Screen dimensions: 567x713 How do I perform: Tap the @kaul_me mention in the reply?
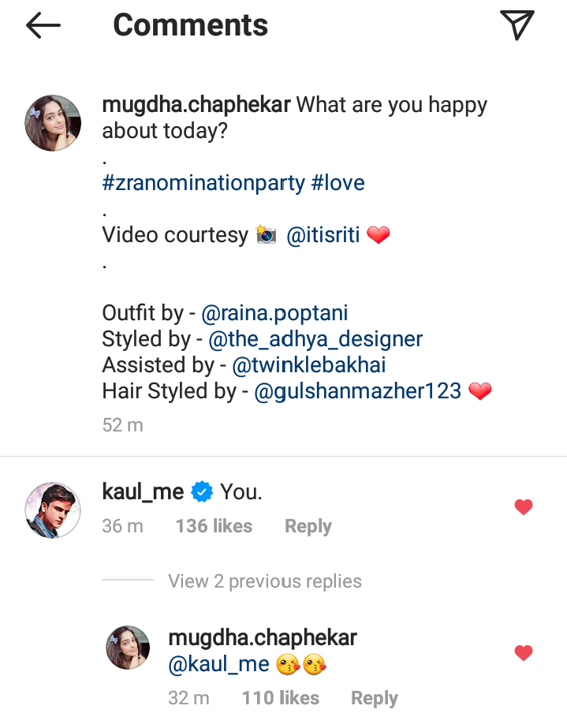(218, 665)
